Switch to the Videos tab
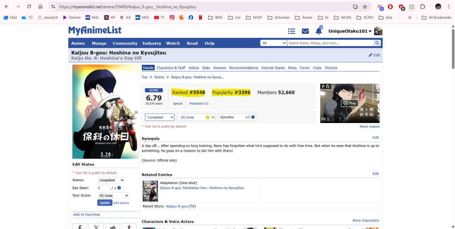The width and height of the screenshot is (455, 229). [x=194, y=68]
